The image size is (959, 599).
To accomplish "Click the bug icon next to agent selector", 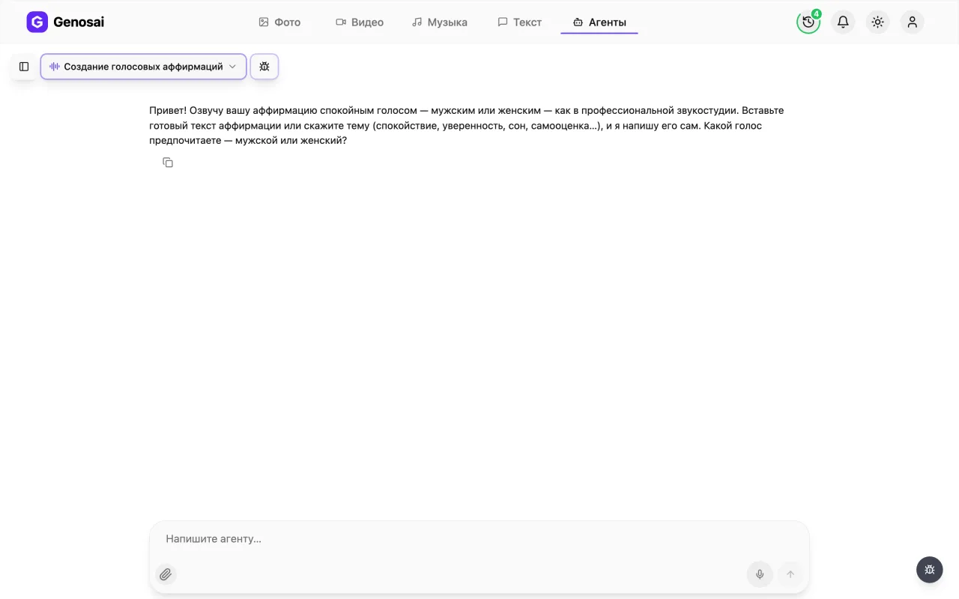I will pos(264,67).
